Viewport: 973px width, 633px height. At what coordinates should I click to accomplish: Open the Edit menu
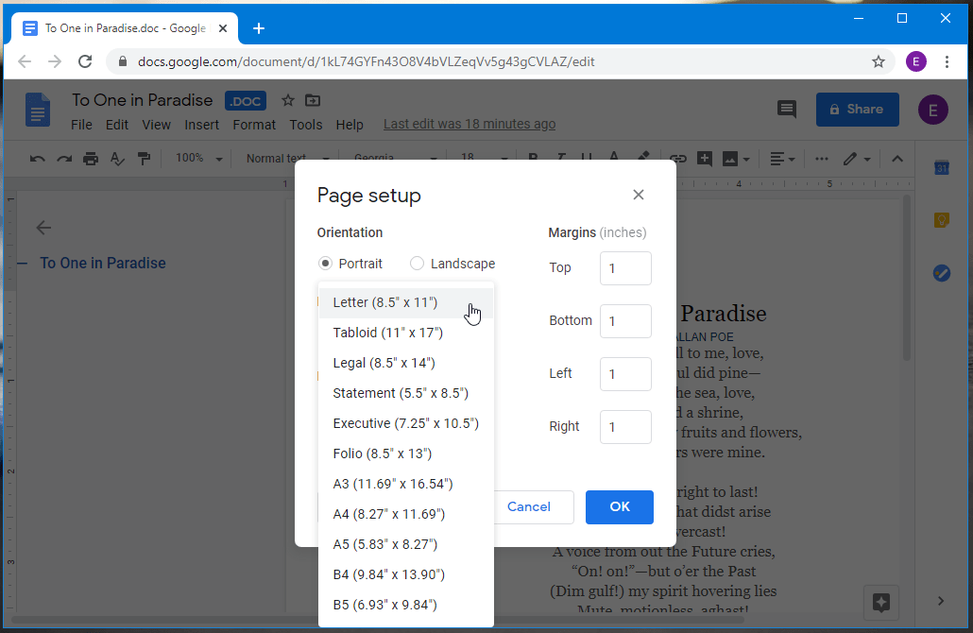(x=116, y=125)
